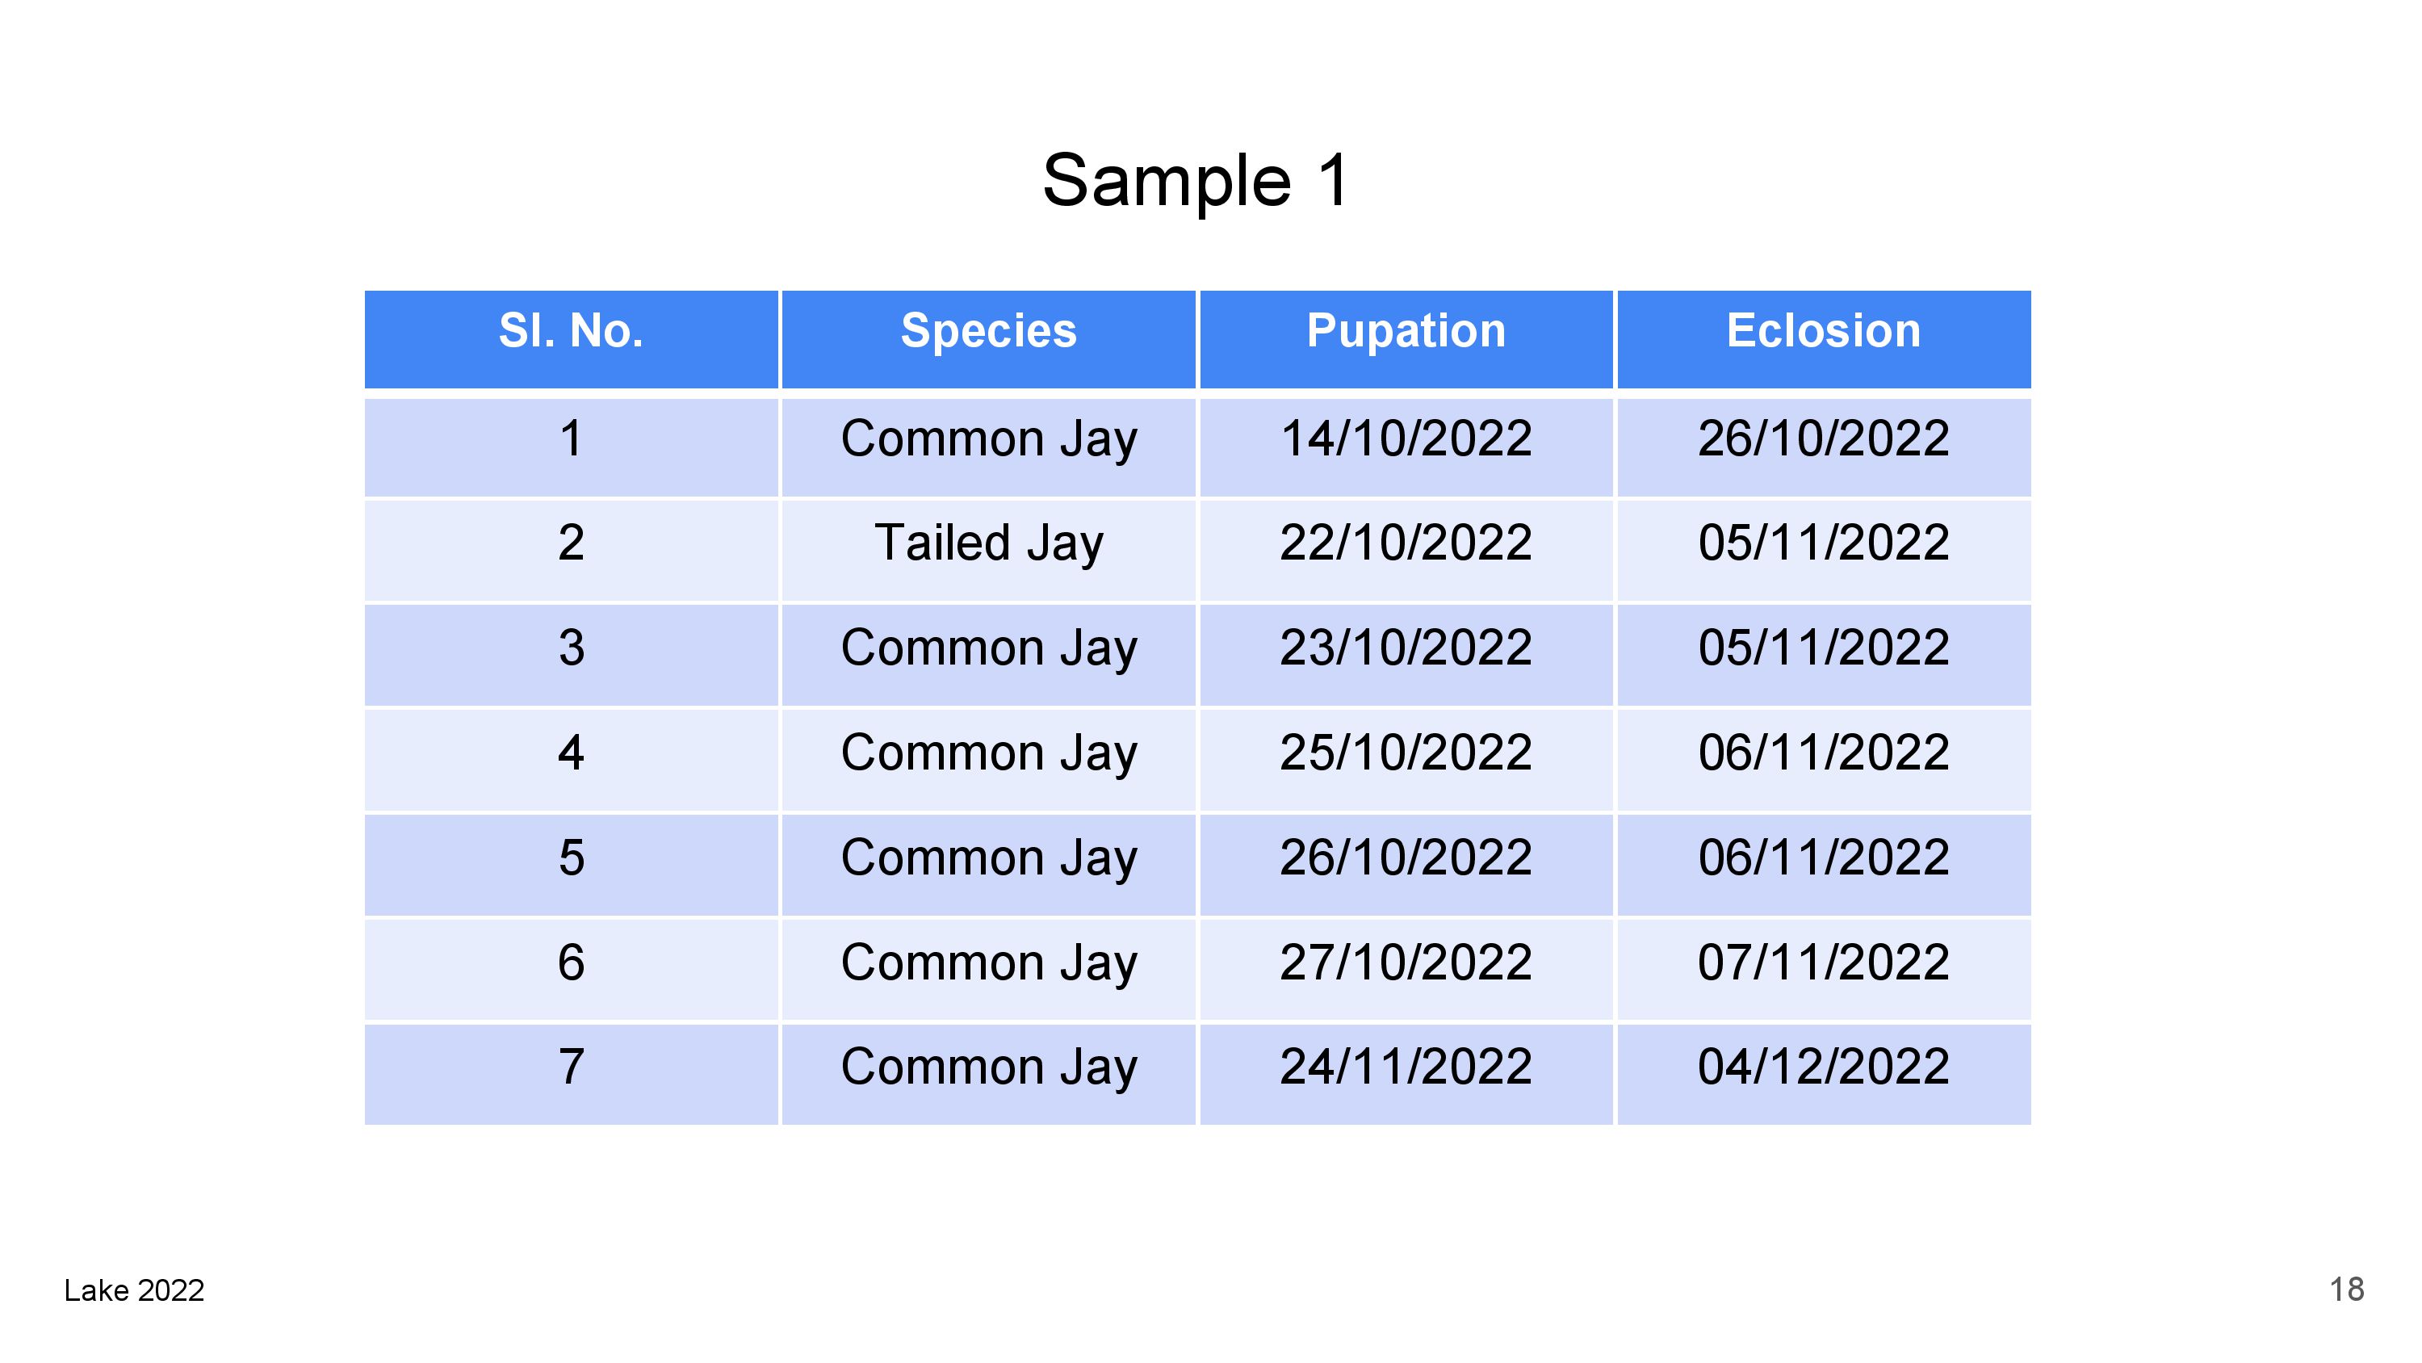Click pupation date 14/10/2022
2422x1363 pixels.
pos(1406,438)
